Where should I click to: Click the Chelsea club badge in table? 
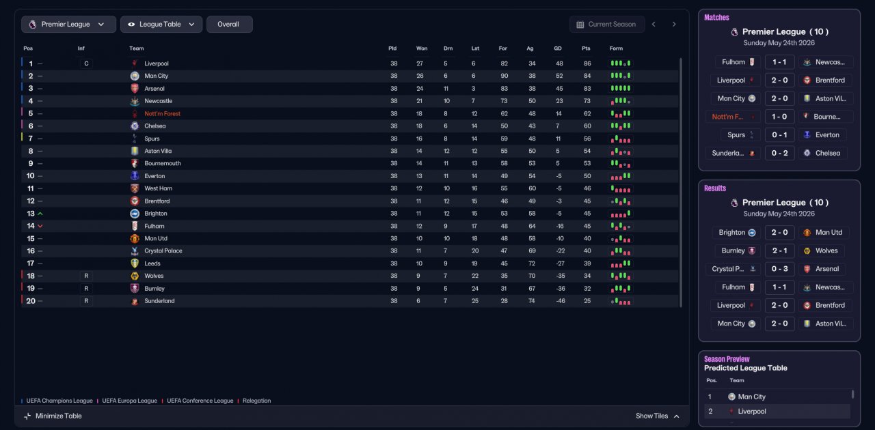(x=135, y=126)
